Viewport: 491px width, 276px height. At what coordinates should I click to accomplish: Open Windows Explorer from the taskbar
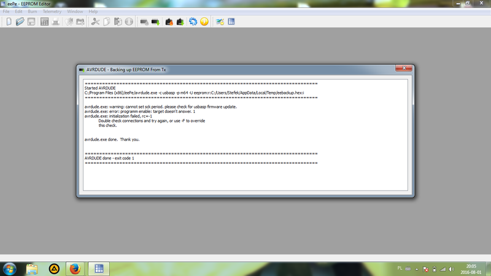pos(32,269)
